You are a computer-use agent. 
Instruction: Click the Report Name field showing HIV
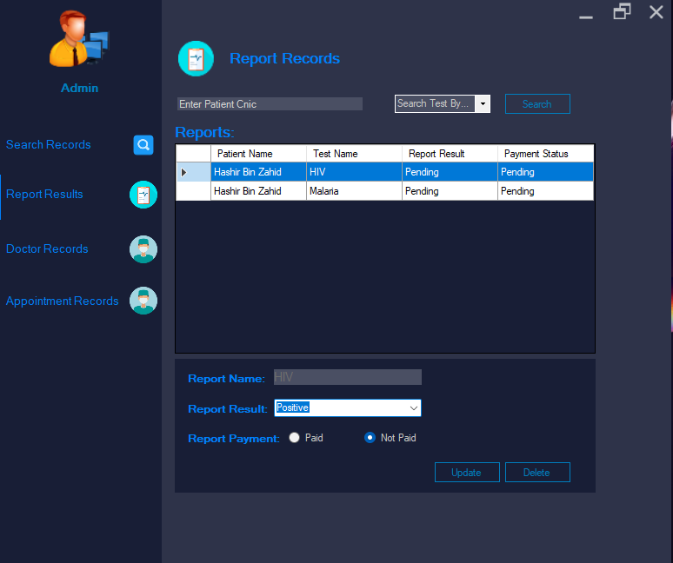click(348, 377)
